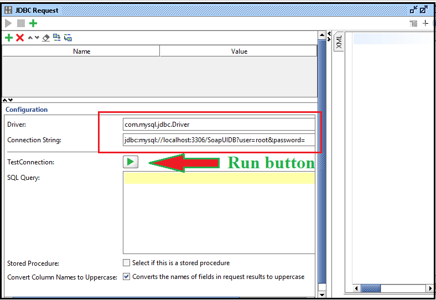Click the 'SQL Query:' label
The height and width of the screenshot is (300, 436).
[23, 178]
